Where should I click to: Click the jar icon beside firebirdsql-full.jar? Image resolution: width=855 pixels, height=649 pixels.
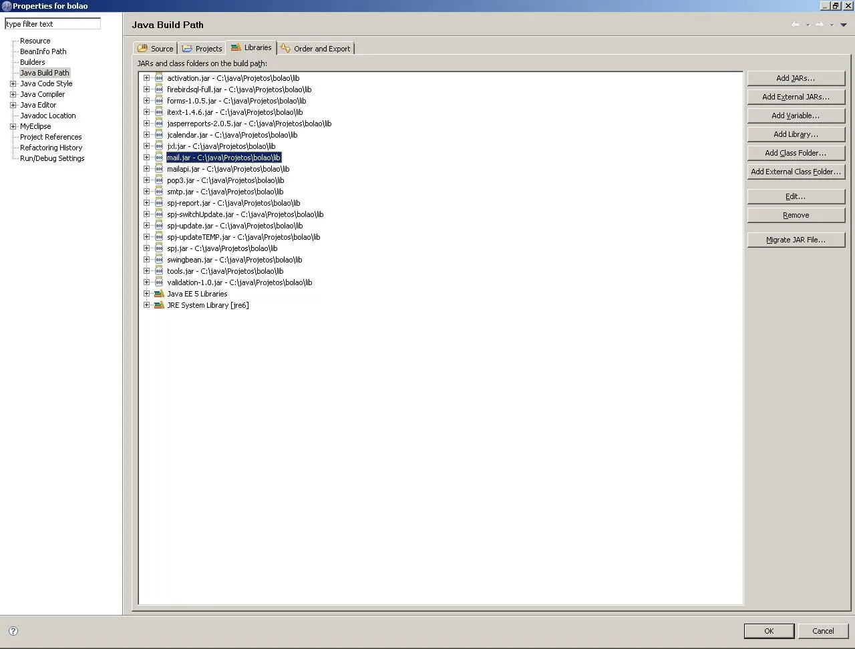coord(159,89)
